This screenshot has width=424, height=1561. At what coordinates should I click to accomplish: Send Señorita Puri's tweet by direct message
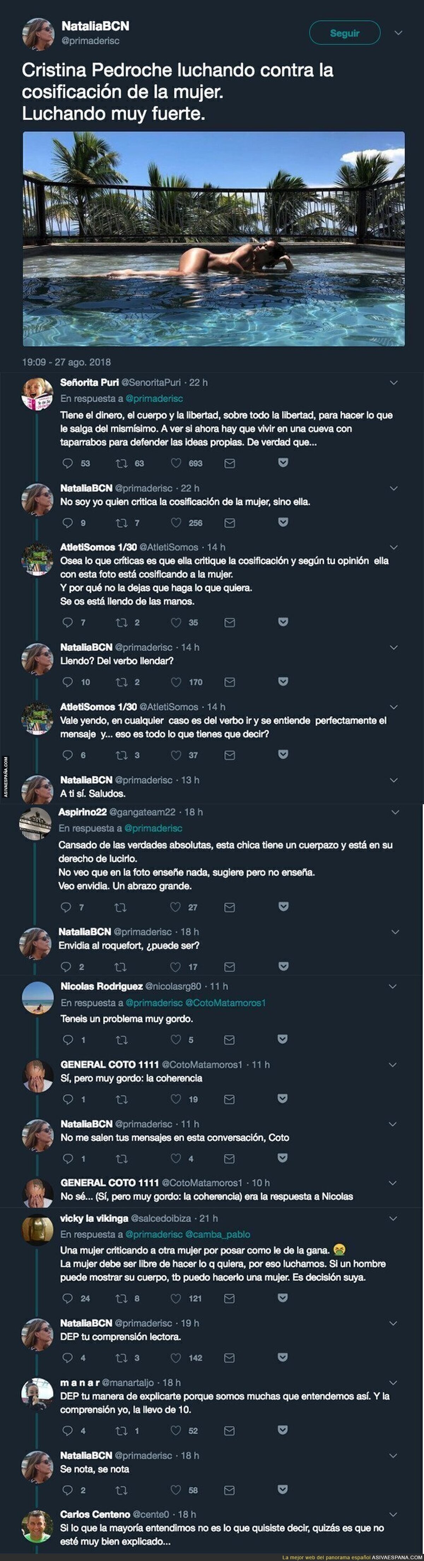tap(230, 463)
